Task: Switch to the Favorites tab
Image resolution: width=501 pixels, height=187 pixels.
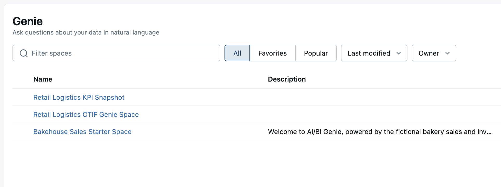Action: [x=272, y=53]
